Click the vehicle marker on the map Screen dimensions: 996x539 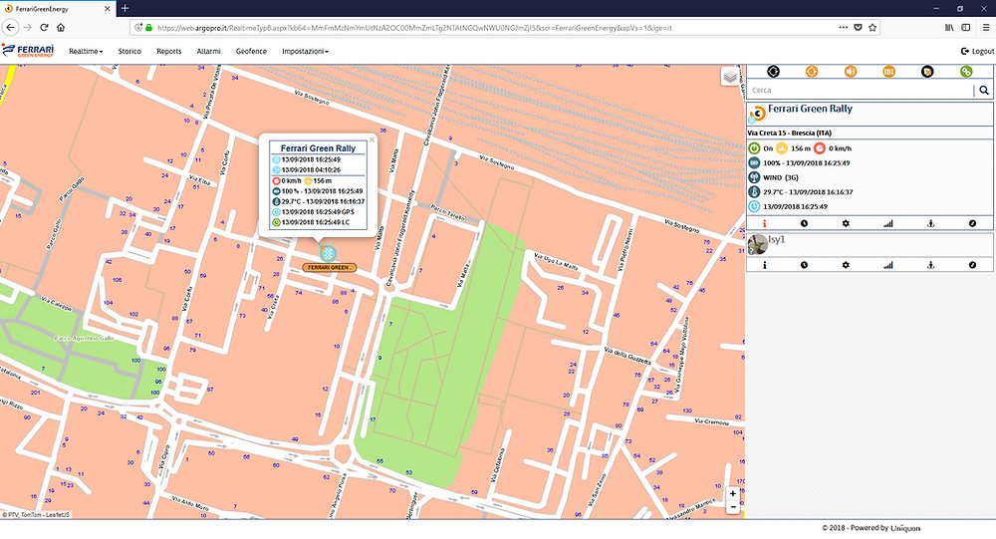327,254
